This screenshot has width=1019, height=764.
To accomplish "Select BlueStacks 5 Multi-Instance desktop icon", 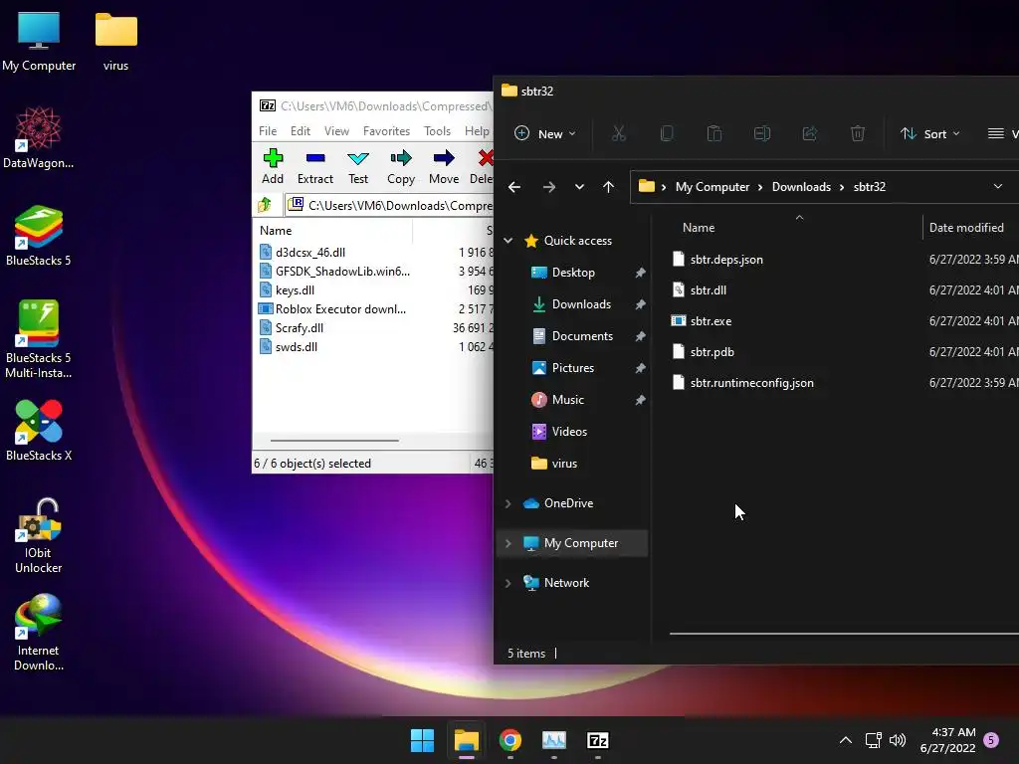I will (39, 340).
